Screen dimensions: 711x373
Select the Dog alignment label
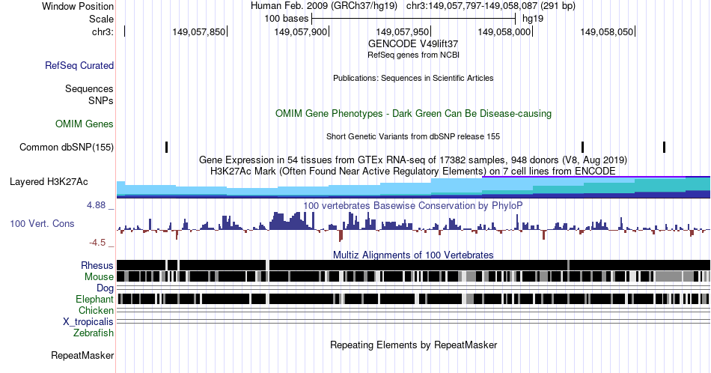click(106, 288)
